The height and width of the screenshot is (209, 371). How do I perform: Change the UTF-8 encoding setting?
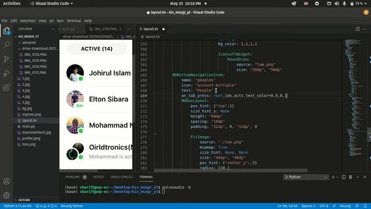pyautogui.click(x=324, y=206)
